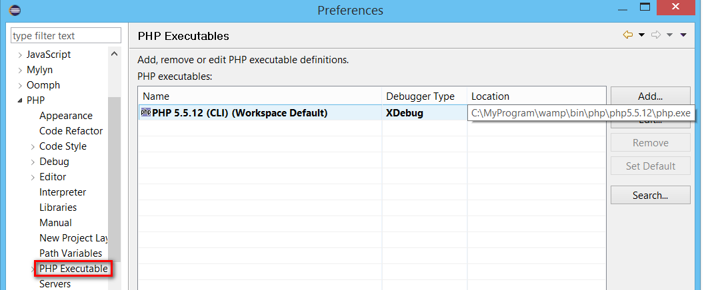Viewport: 704px width, 290px height.
Task: Expand the JavaScript tree node
Action: pos(20,55)
